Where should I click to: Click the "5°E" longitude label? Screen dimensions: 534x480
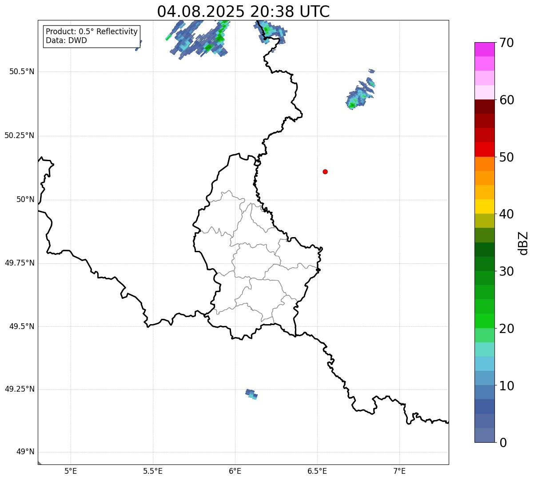point(71,471)
